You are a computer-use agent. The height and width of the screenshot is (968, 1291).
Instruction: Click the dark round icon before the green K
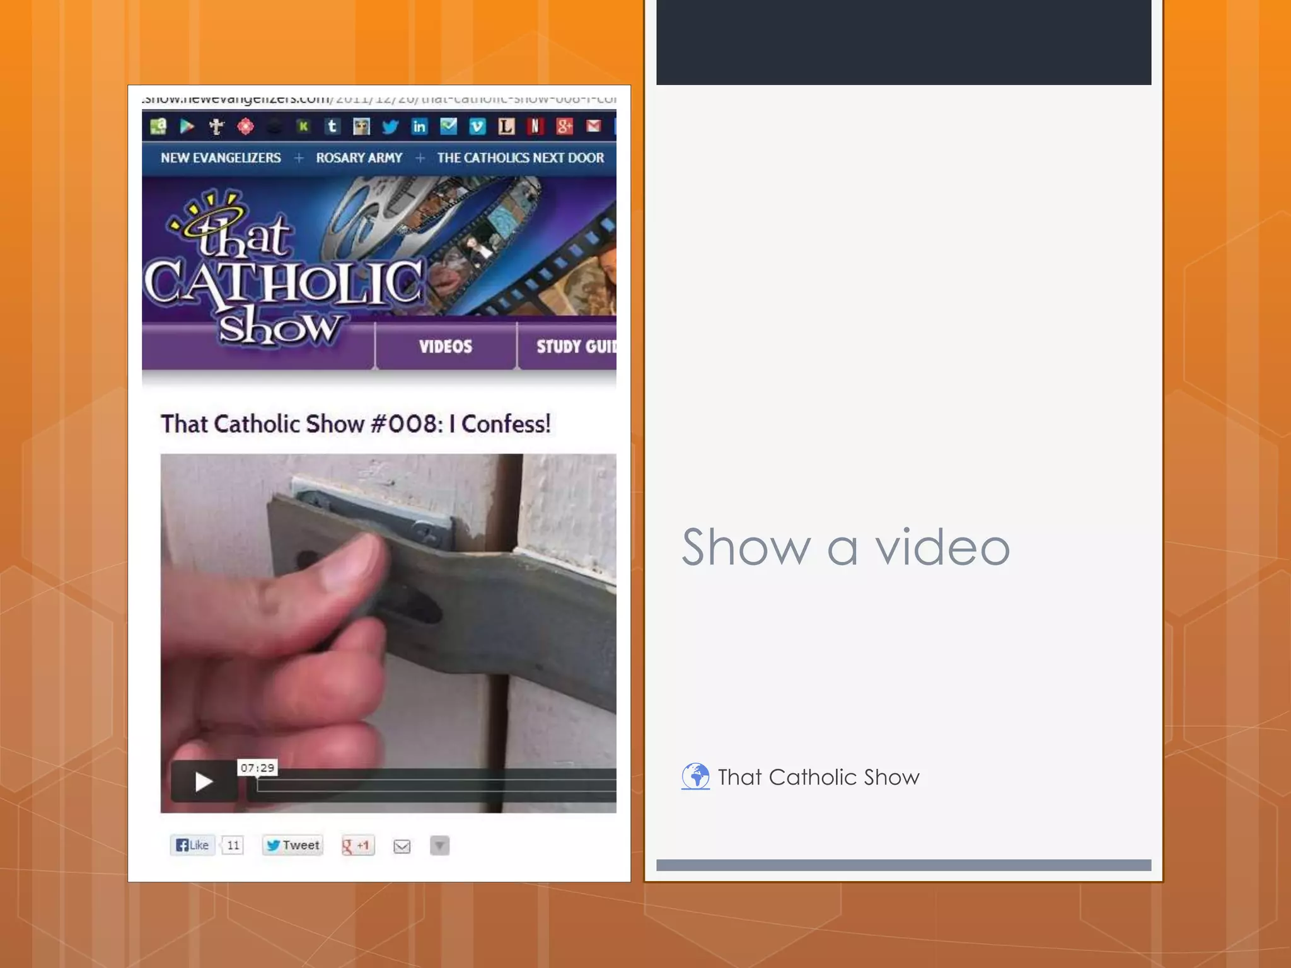[x=274, y=127]
